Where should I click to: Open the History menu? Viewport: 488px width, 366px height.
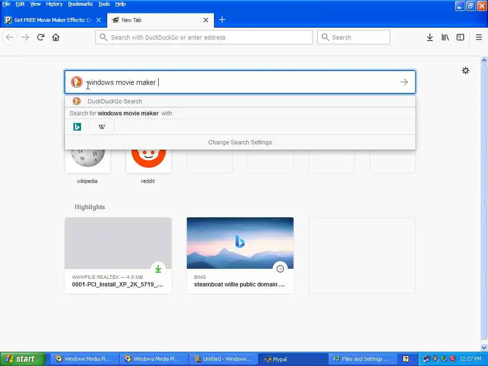click(54, 4)
